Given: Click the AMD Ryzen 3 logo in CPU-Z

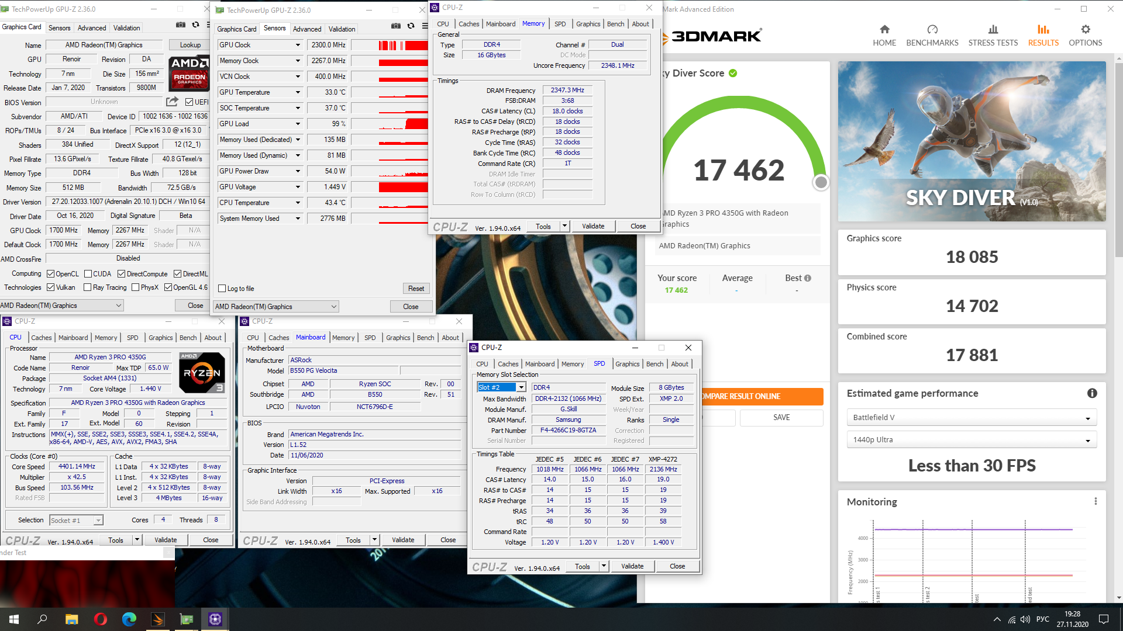Looking at the screenshot, I should coord(202,373).
